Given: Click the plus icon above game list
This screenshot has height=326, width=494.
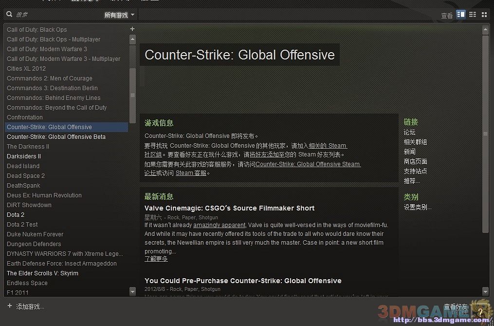Looking at the screenshot, I should point(132,29).
